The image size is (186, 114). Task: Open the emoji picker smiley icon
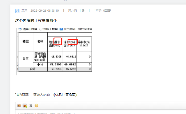tap(36, 106)
